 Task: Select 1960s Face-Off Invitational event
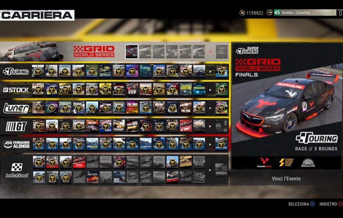[119, 177]
